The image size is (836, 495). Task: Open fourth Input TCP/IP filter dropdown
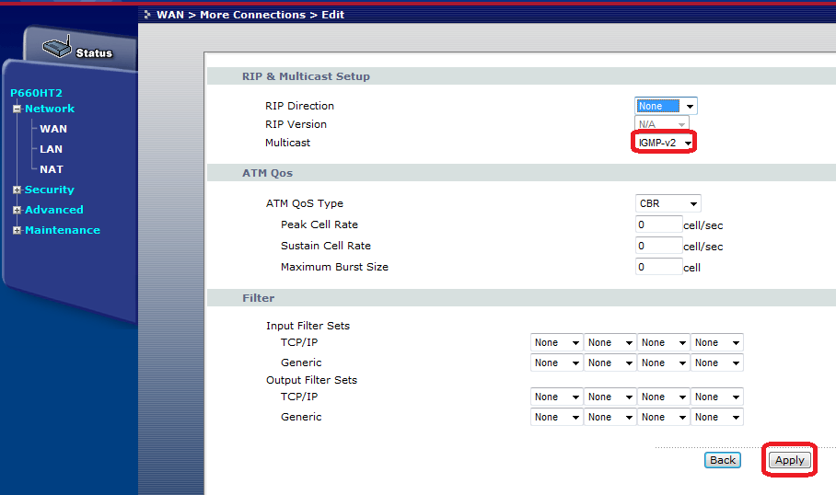click(716, 342)
